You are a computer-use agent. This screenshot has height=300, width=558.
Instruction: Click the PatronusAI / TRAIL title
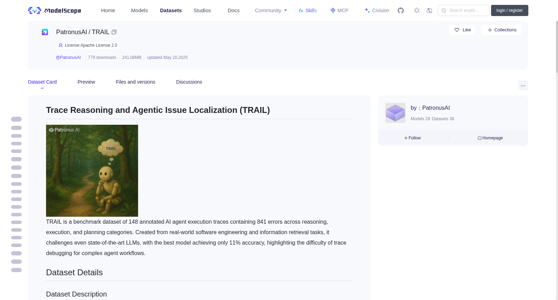[x=83, y=32]
